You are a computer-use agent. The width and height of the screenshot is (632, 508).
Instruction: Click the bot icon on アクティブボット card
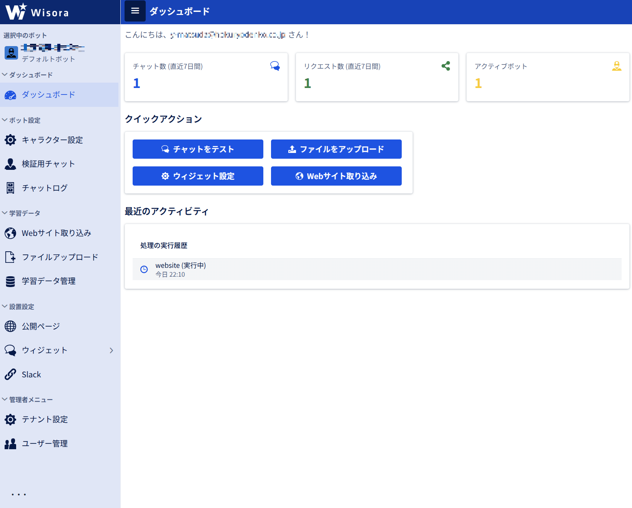coord(617,66)
